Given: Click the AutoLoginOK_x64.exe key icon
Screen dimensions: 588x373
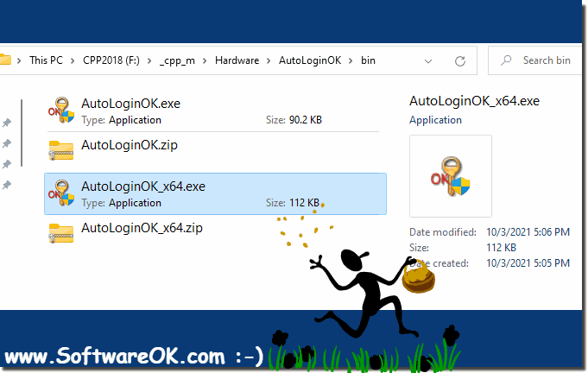Looking at the screenshot, I should pos(61,193).
